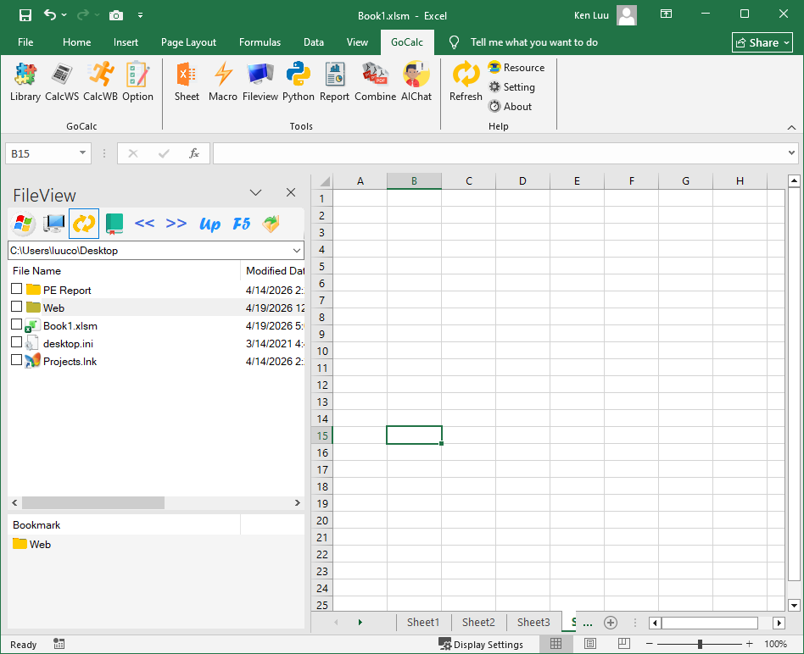Close the FileView pane
This screenshot has height=654, width=804.
click(x=291, y=192)
